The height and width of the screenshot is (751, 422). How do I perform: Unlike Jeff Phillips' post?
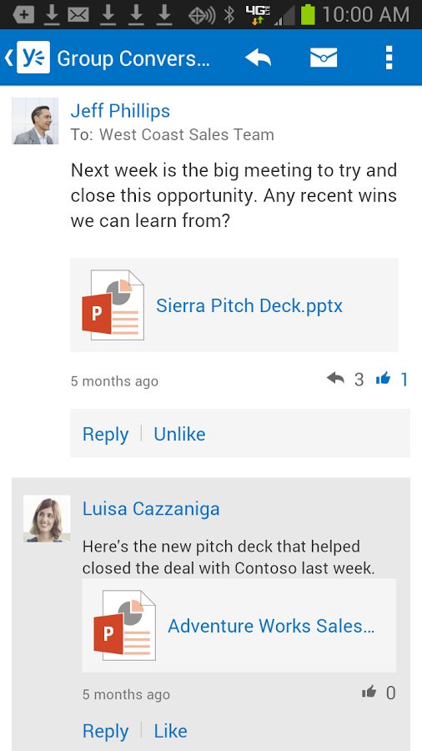(x=179, y=434)
